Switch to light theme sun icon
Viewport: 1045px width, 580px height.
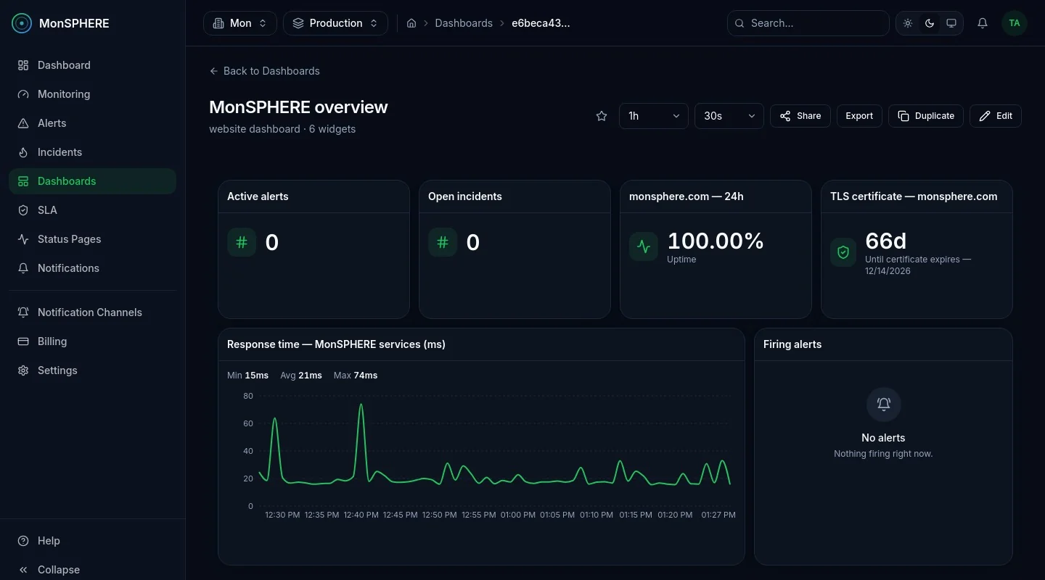908,23
